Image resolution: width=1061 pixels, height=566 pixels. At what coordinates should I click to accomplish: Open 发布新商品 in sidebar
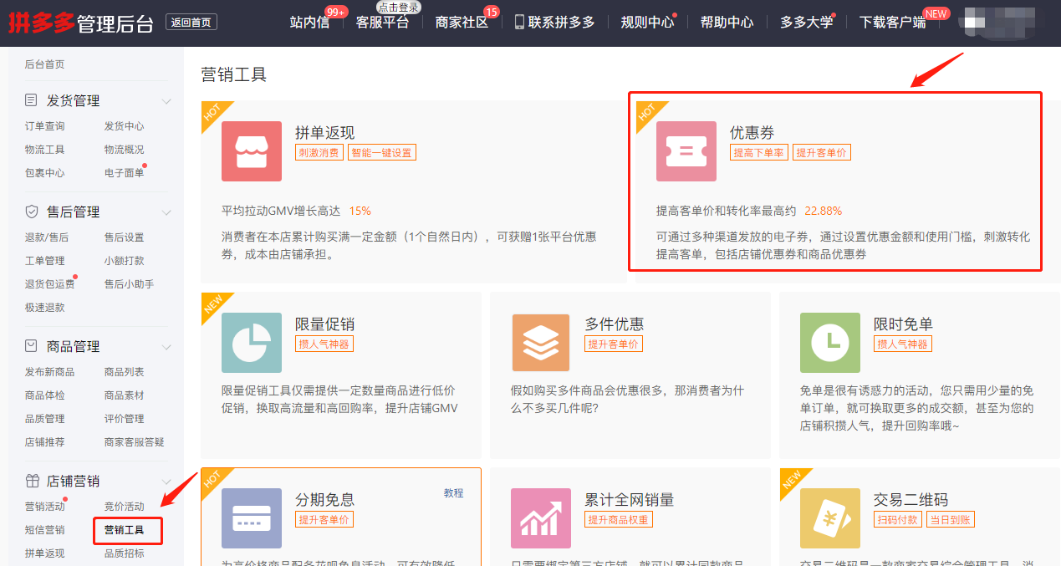[x=49, y=372]
